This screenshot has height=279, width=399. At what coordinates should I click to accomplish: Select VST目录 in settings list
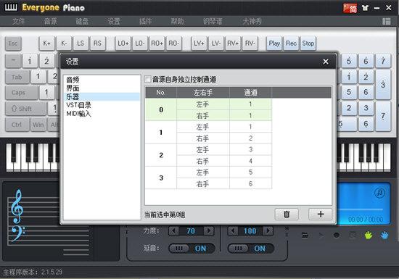[x=102, y=105]
